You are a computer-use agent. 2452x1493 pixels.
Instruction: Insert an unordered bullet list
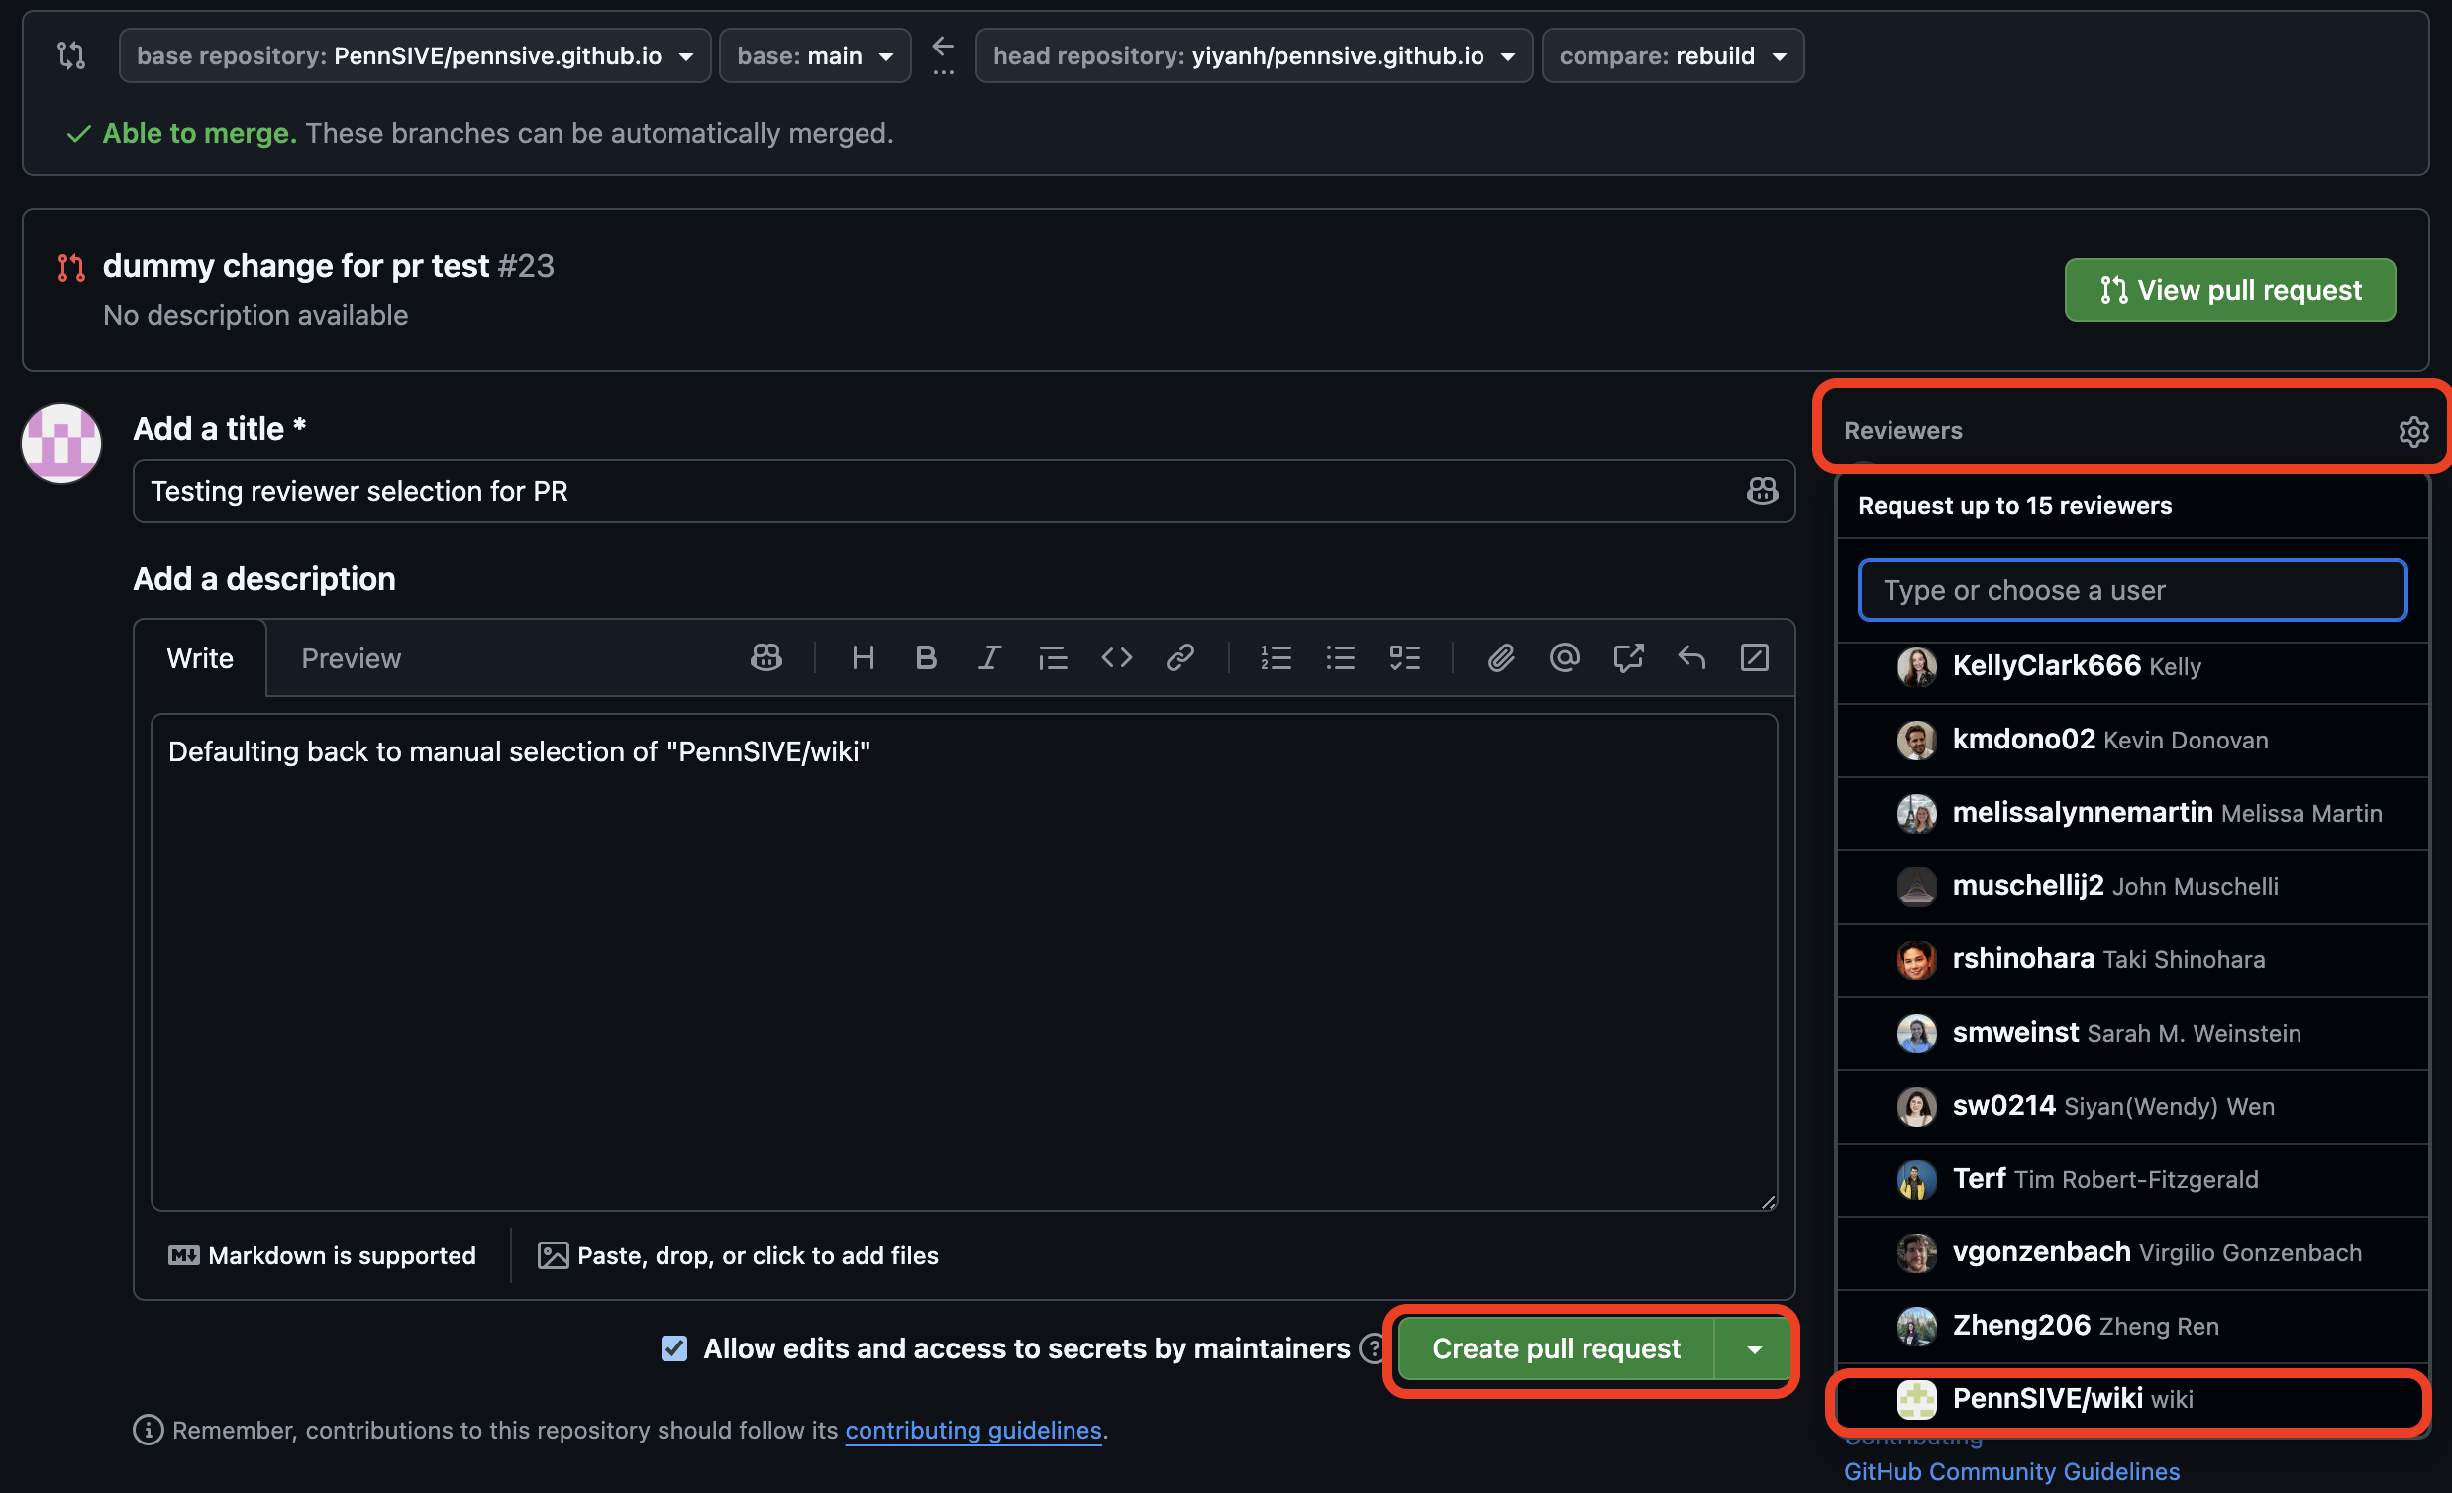tap(1341, 657)
